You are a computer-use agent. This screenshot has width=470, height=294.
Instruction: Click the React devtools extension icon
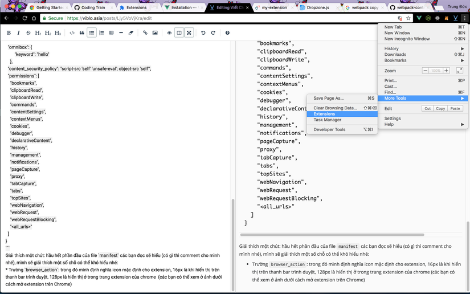438,18
